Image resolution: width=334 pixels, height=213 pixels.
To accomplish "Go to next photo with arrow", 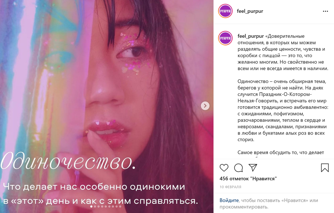I will click(205, 106).
